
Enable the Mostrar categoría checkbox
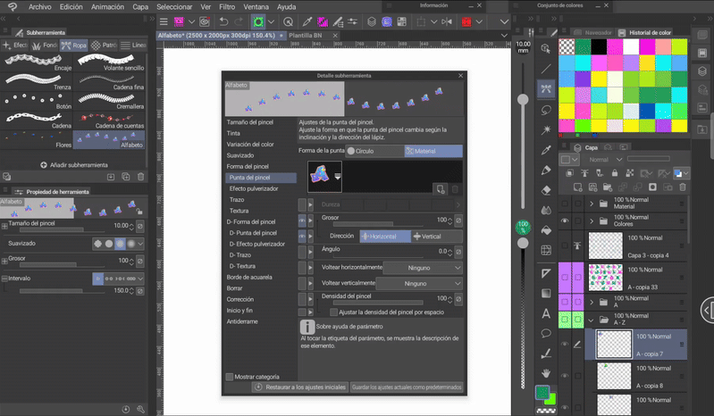point(230,377)
